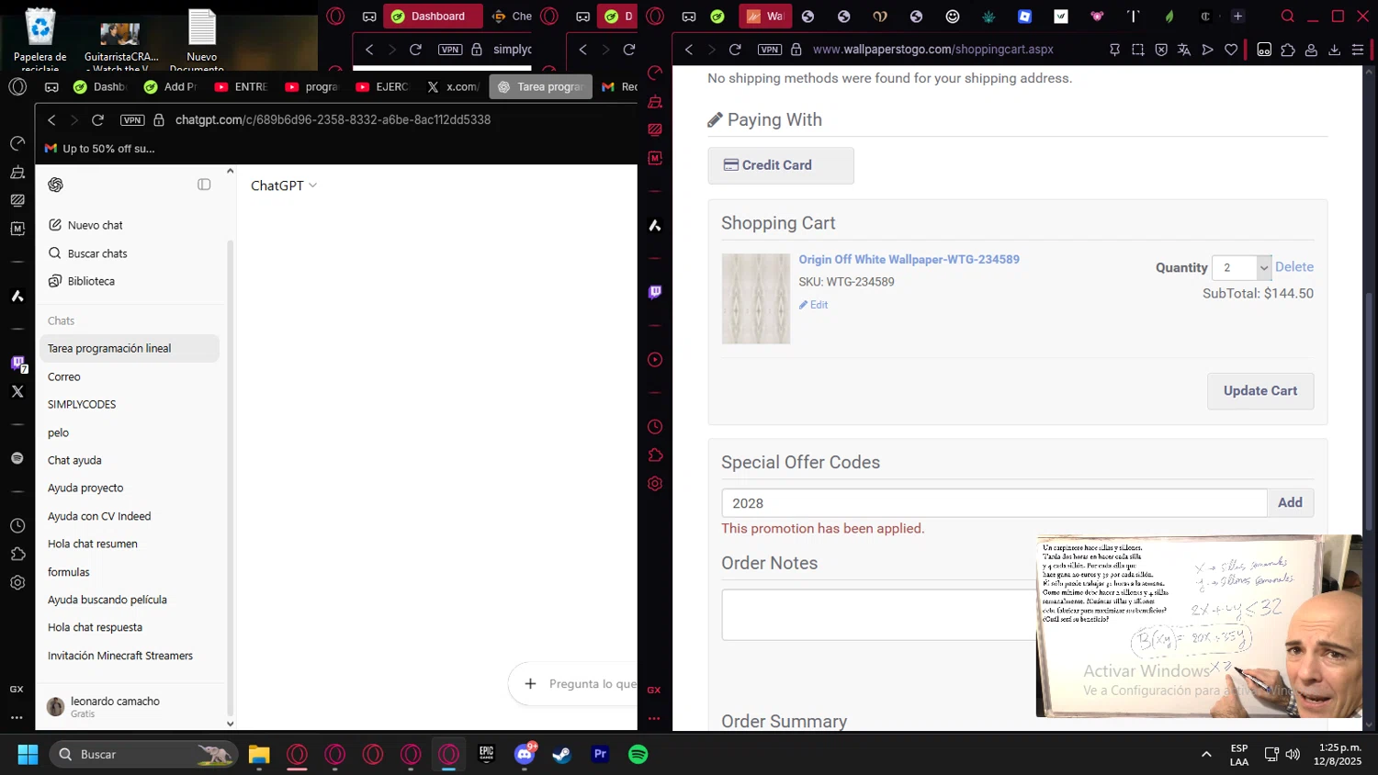Click Add next to the offer code
Viewport: 1378px width, 775px height.
[x=1290, y=502]
